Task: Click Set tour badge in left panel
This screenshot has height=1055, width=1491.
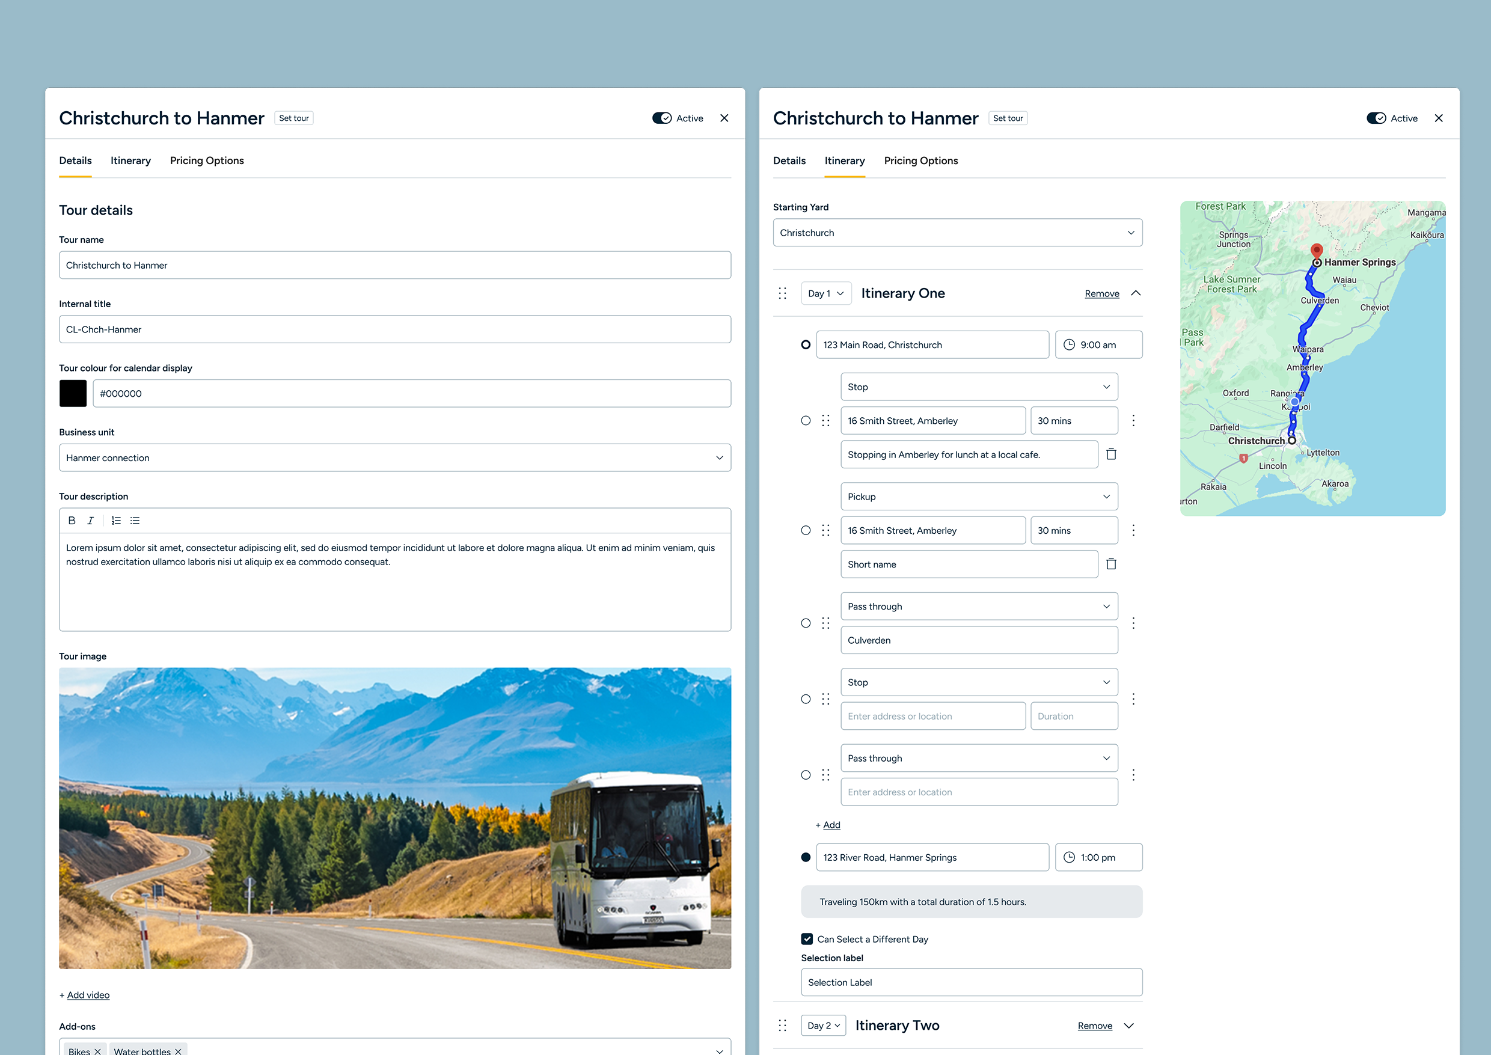Action: (293, 118)
